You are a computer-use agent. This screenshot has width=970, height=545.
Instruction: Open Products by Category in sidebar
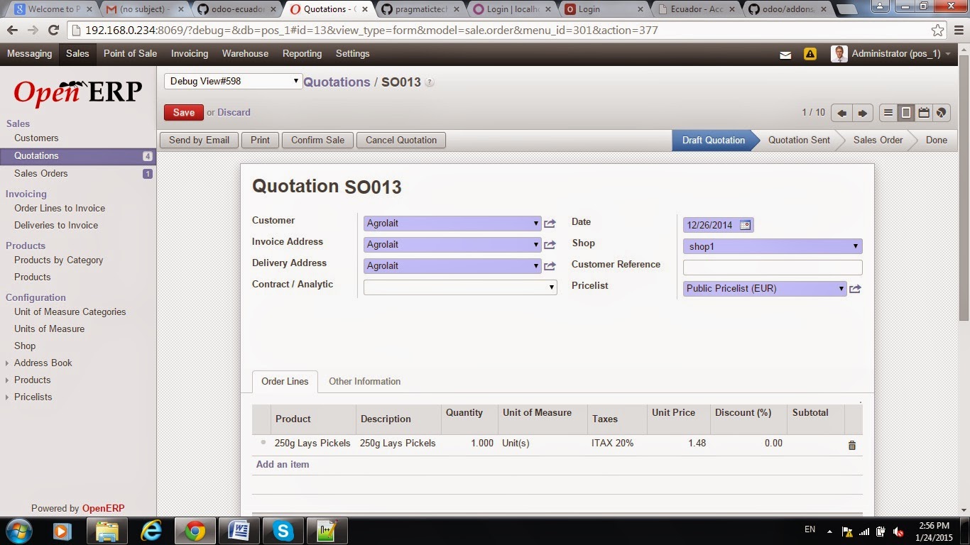(x=59, y=260)
